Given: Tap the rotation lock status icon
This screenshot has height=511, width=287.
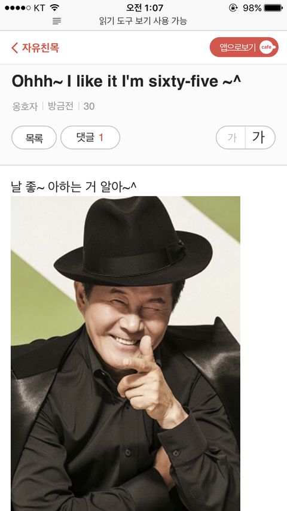Looking at the screenshot, I should 233,8.
